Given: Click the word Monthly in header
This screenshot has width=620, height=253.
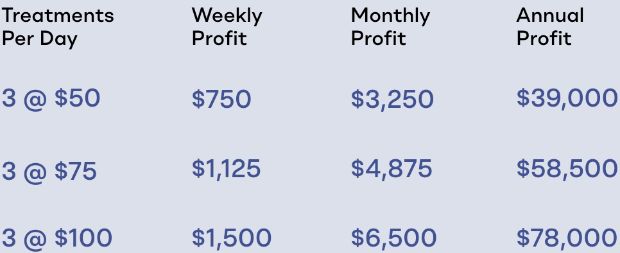Looking at the screenshot, I should (x=390, y=17).
